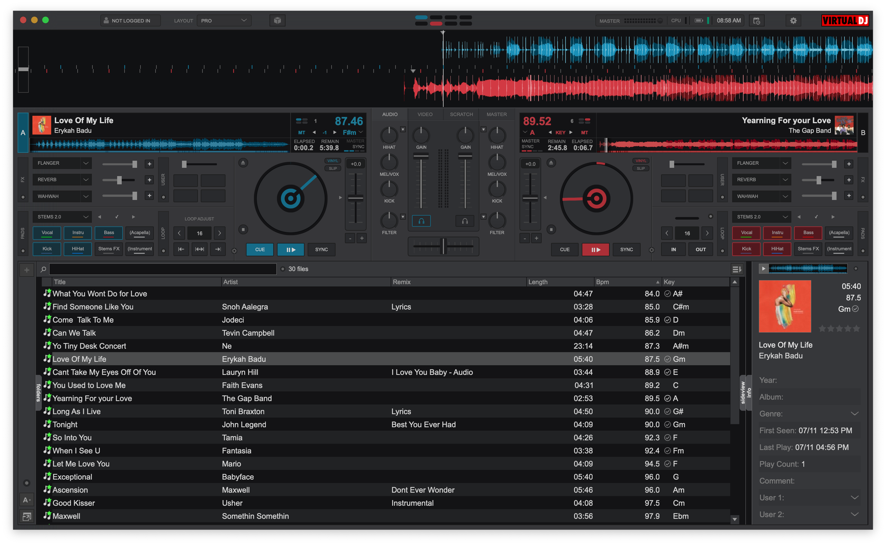Click deck A pitch minus button

click(x=350, y=238)
